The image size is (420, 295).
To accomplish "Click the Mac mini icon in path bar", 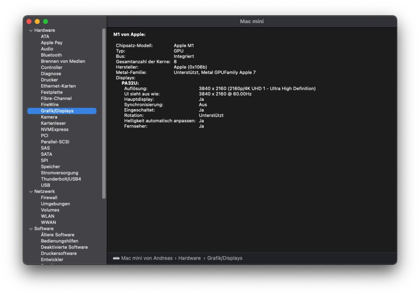I will tap(116, 258).
